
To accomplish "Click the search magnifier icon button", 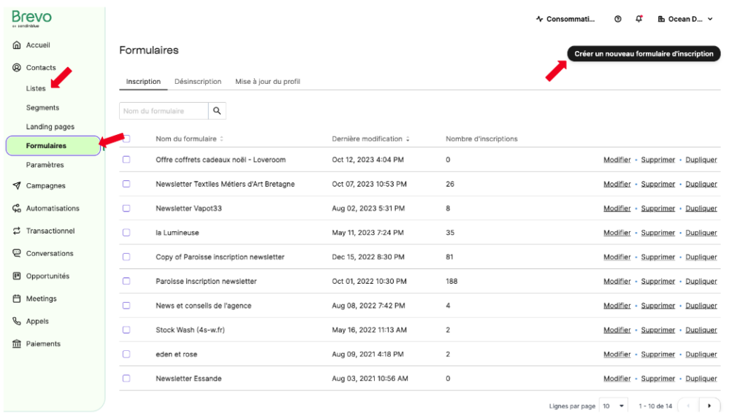I will point(217,111).
